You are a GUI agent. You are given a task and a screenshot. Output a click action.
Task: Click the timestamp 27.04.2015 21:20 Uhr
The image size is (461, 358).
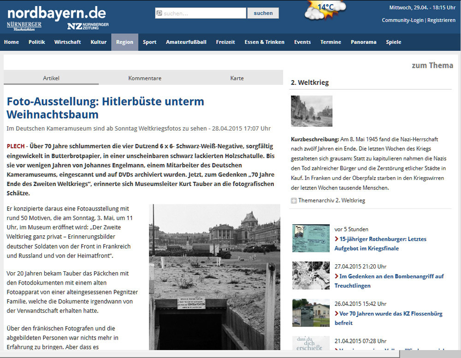(x=361, y=267)
